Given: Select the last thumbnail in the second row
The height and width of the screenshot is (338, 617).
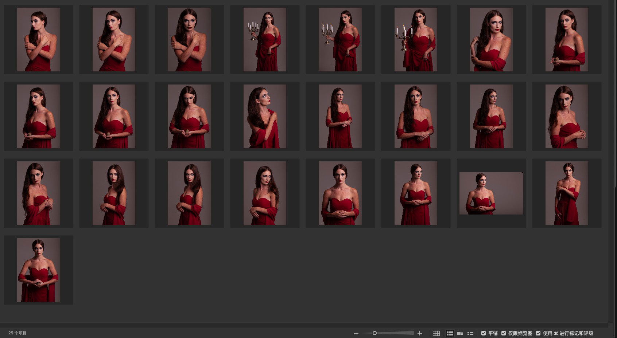Looking at the screenshot, I should (567, 116).
